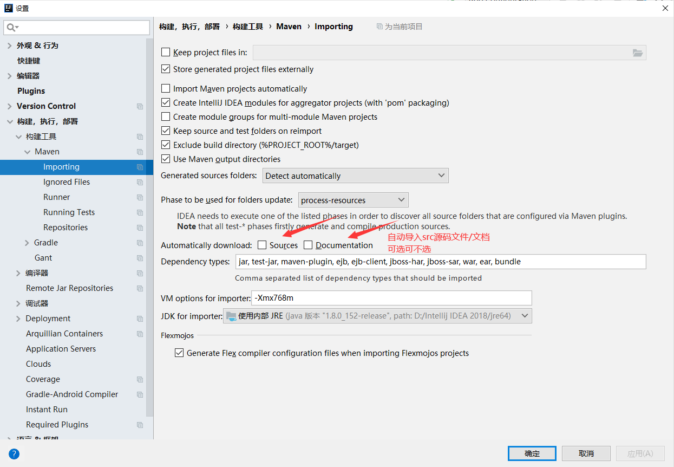Toggle Exclude build directory checkbox
The height and width of the screenshot is (467, 674).
point(166,145)
